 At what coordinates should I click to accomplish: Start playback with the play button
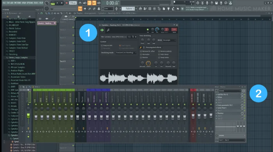click(57, 3)
